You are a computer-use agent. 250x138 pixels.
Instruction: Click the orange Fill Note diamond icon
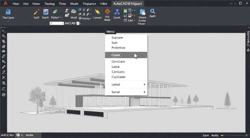pos(107,12)
